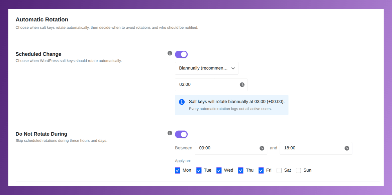Click 'Choose when WordPress salt keys should rotate' text
The image size is (392, 195).
click(x=69, y=61)
